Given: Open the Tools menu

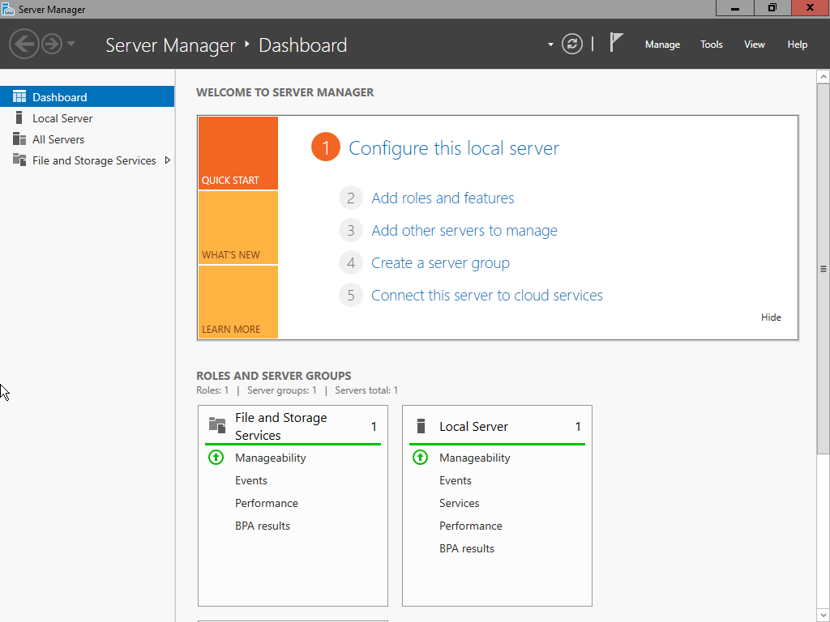Looking at the screenshot, I should tap(711, 45).
